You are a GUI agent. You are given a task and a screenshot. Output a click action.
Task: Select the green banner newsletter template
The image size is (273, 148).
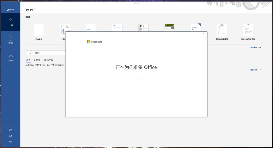coord(170,27)
